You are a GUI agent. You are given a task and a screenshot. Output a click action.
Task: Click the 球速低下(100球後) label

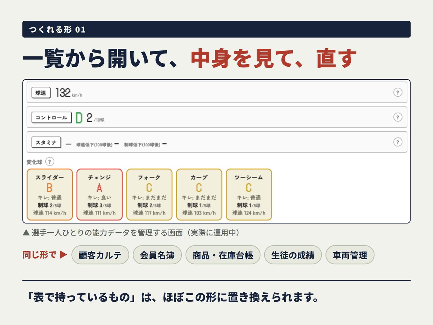(94, 145)
